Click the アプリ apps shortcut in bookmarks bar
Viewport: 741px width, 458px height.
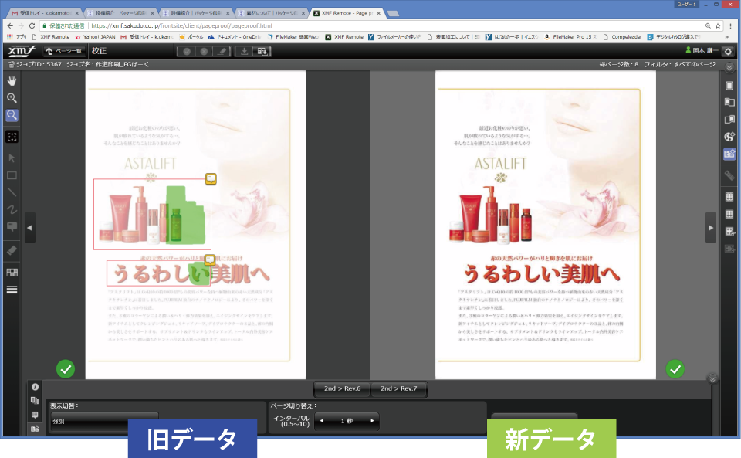coord(17,37)
